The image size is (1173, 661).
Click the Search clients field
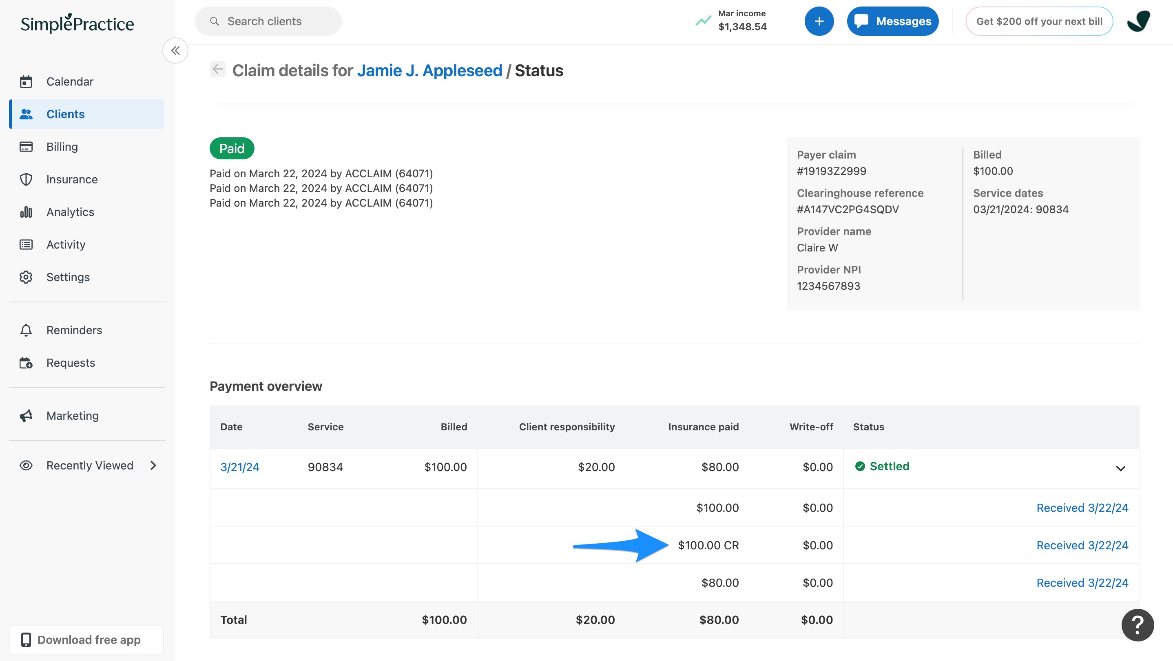tap(268, 21)
